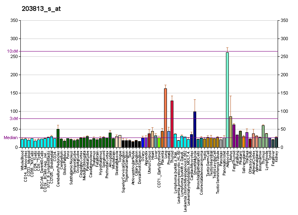The width and height of the screenshot is (298, 215).
Task: Click the 3xM threshold label
Action: 13,118
